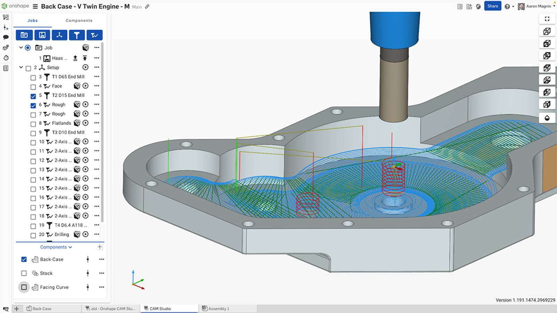Expand the Components dropdown header
Image resolution: width=557 pixels, height=313 pixels.
coord(56,247)
